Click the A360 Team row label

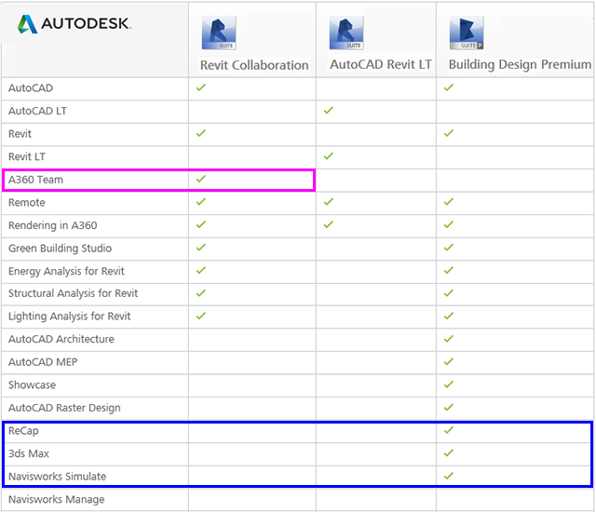(x=35, y=180)
